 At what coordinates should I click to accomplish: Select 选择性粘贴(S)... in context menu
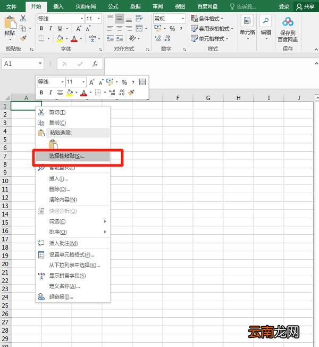point(73,156)
